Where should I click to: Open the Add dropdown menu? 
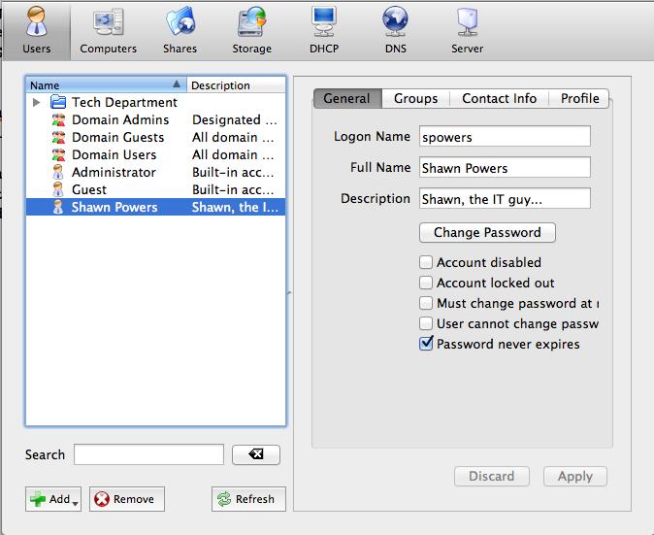[x=53, y=499]
